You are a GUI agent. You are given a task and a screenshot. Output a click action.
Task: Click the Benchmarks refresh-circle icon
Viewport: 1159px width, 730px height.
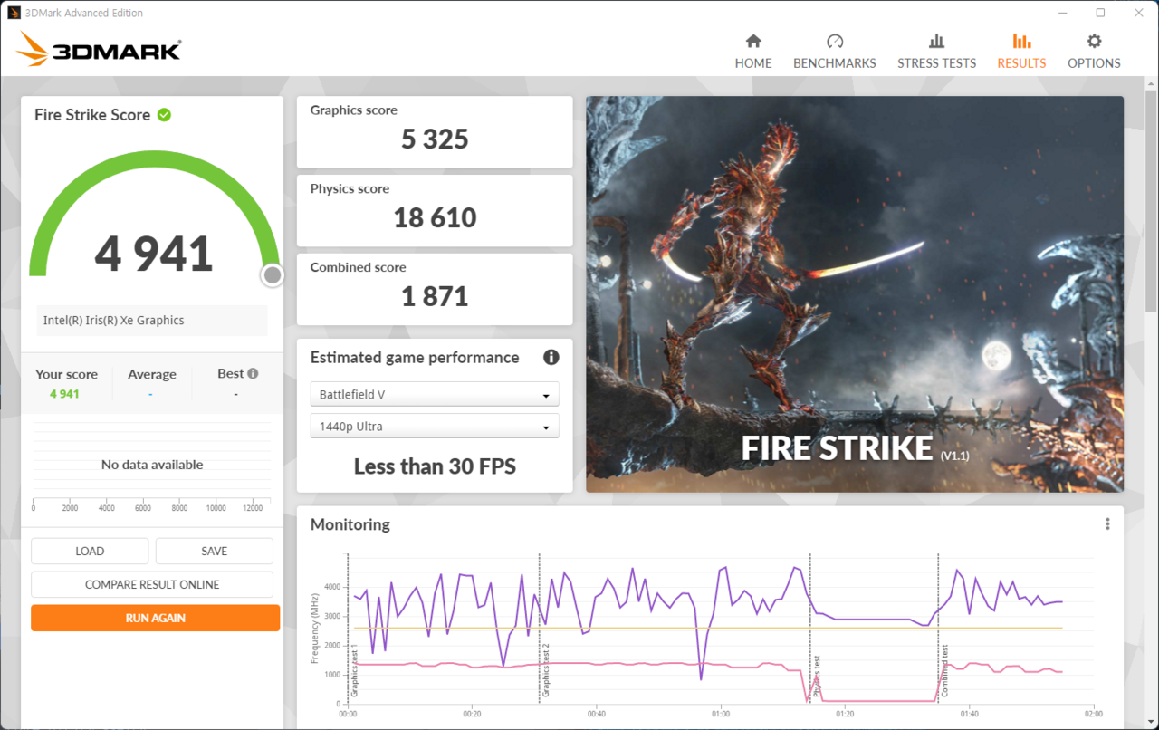click(x=834, y=41)
